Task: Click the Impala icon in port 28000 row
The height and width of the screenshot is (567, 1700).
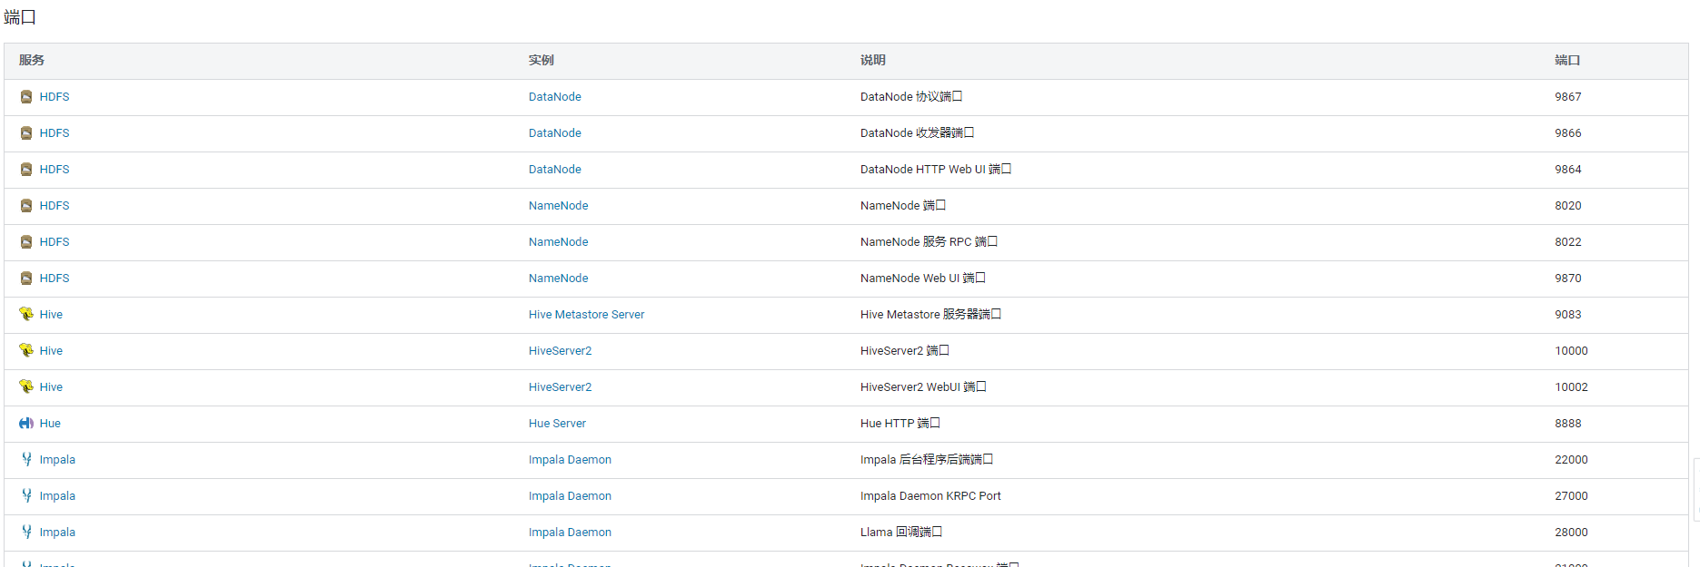Action: click(x=26, y=532)
